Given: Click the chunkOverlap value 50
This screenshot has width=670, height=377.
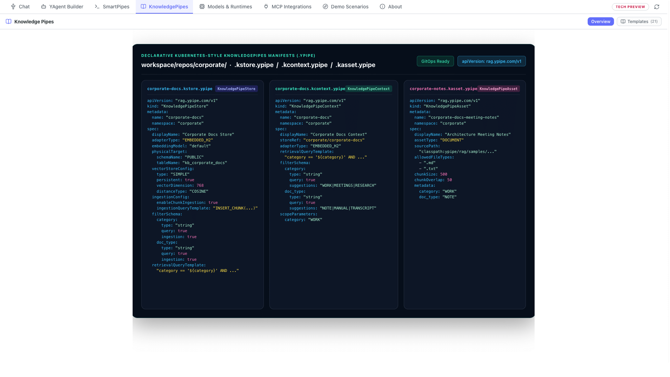Looking at the screenshot, I should tap(449, 180).
